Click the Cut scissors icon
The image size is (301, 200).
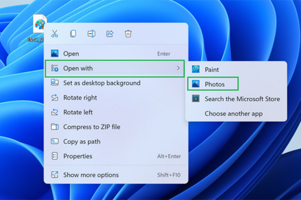(55, 33)
